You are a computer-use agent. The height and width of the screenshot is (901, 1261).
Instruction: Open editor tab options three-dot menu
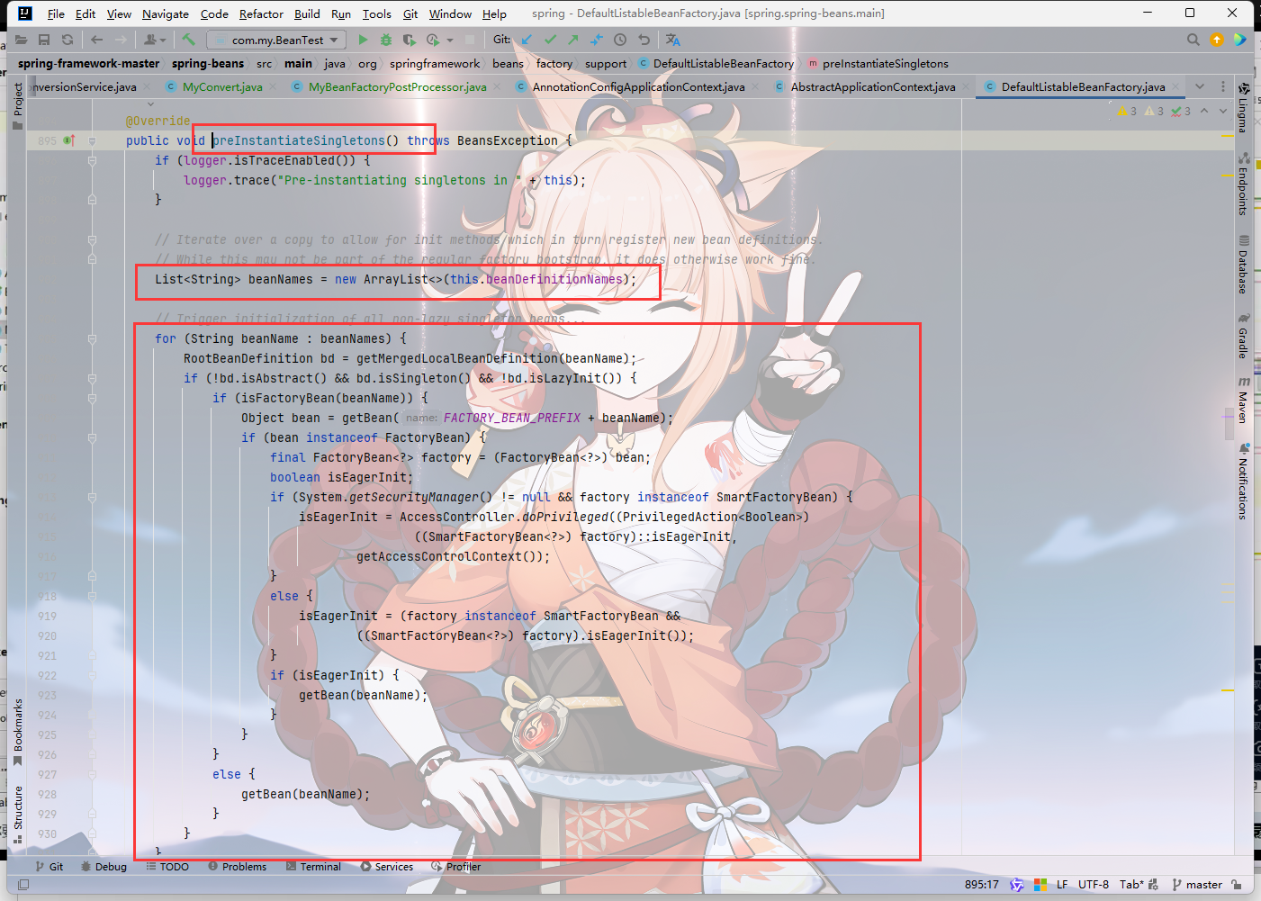pos(1222,86)
